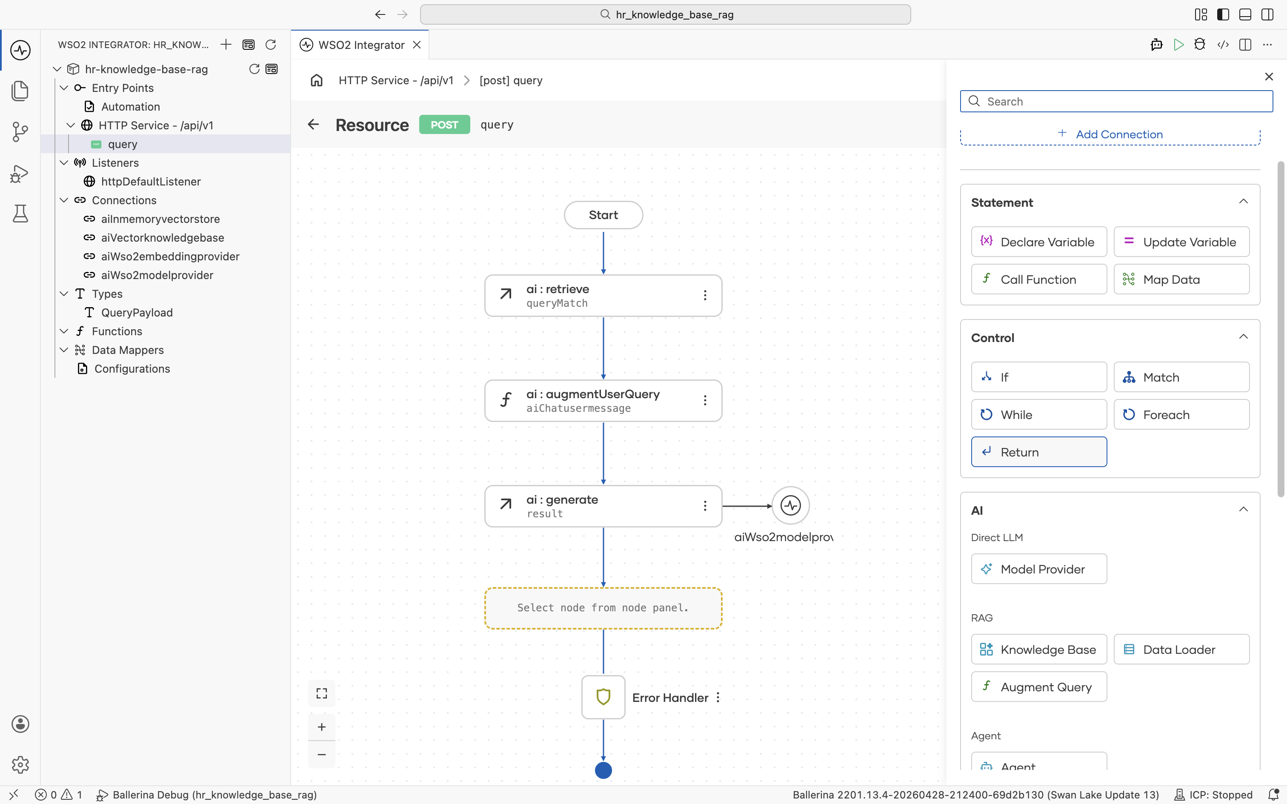Screen dimensions: 1287x804
Task: Toggle the secondary side bar layout
Action: (1267, 14)
